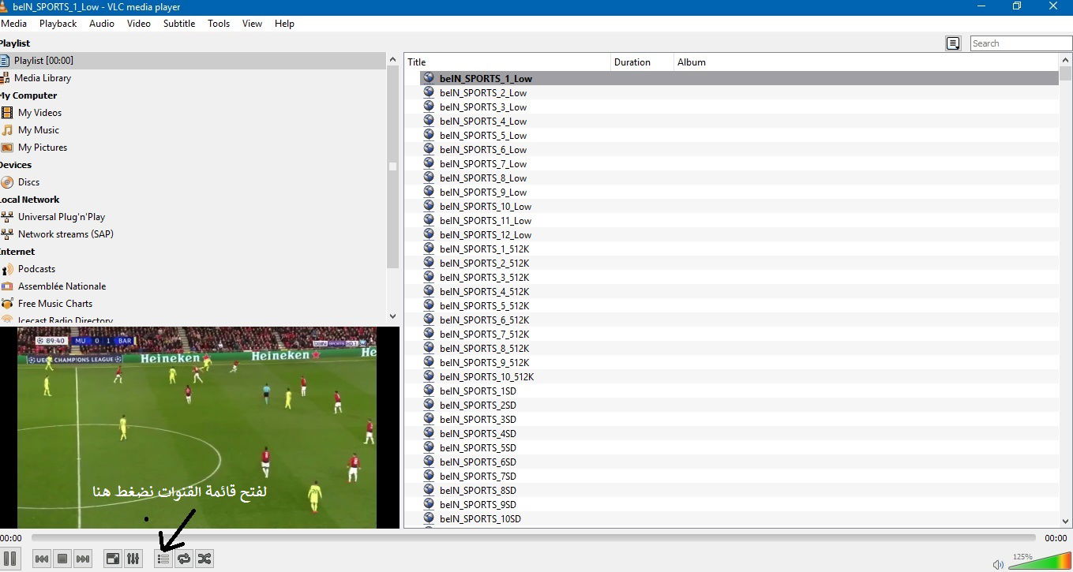Image resolution: width=1073 pixels, height=572 pixels.
Task: Open the Playback menu
Action: (x=58, y=24)
